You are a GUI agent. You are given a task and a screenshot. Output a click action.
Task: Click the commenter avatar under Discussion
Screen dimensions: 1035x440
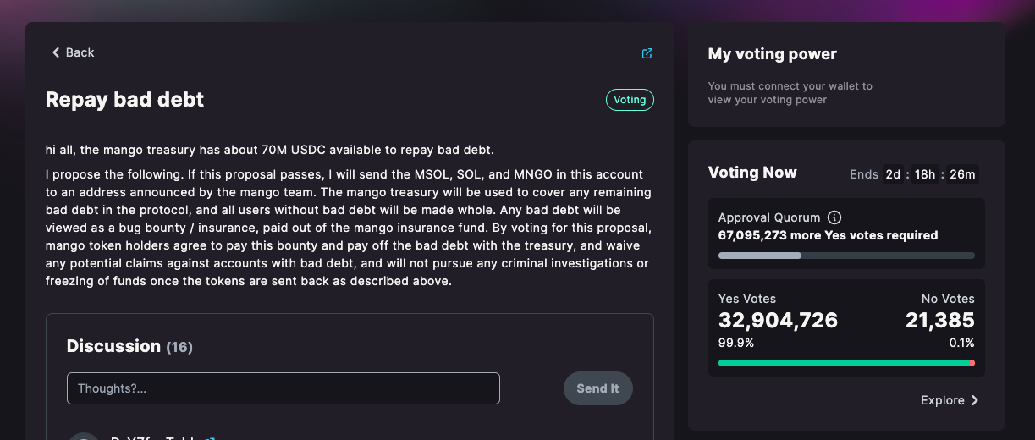(x=84, y=436)
